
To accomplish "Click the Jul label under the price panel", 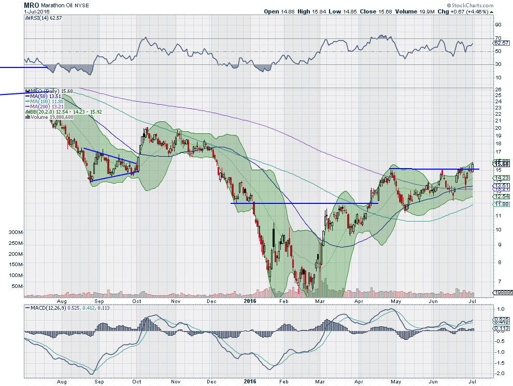I will pos(472,301).
